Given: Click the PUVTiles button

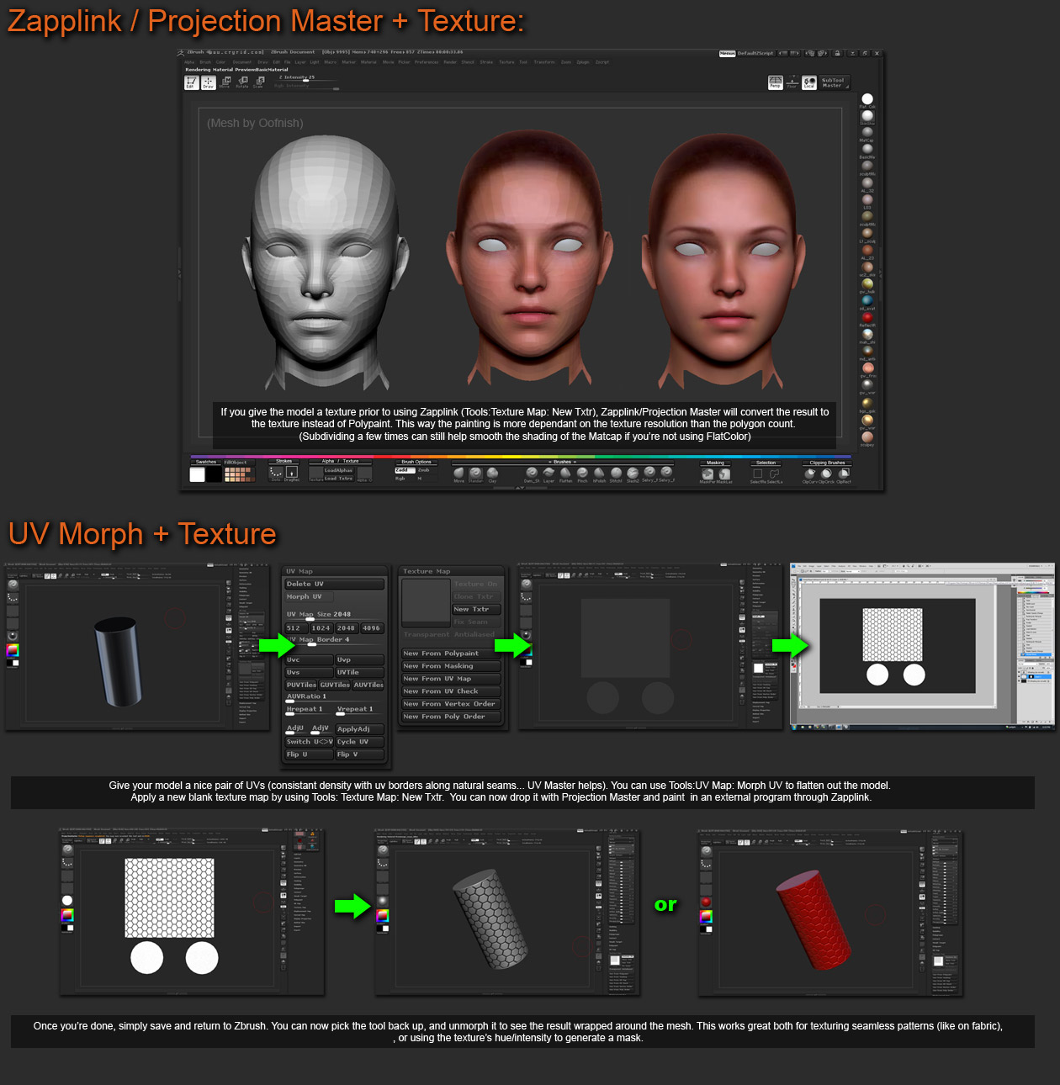Looking at the screenshot, I should coord(301,685).
